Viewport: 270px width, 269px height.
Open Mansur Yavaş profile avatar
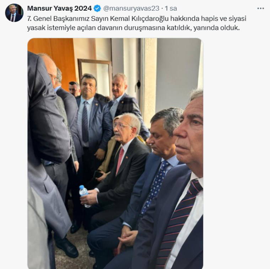(14, 13)
